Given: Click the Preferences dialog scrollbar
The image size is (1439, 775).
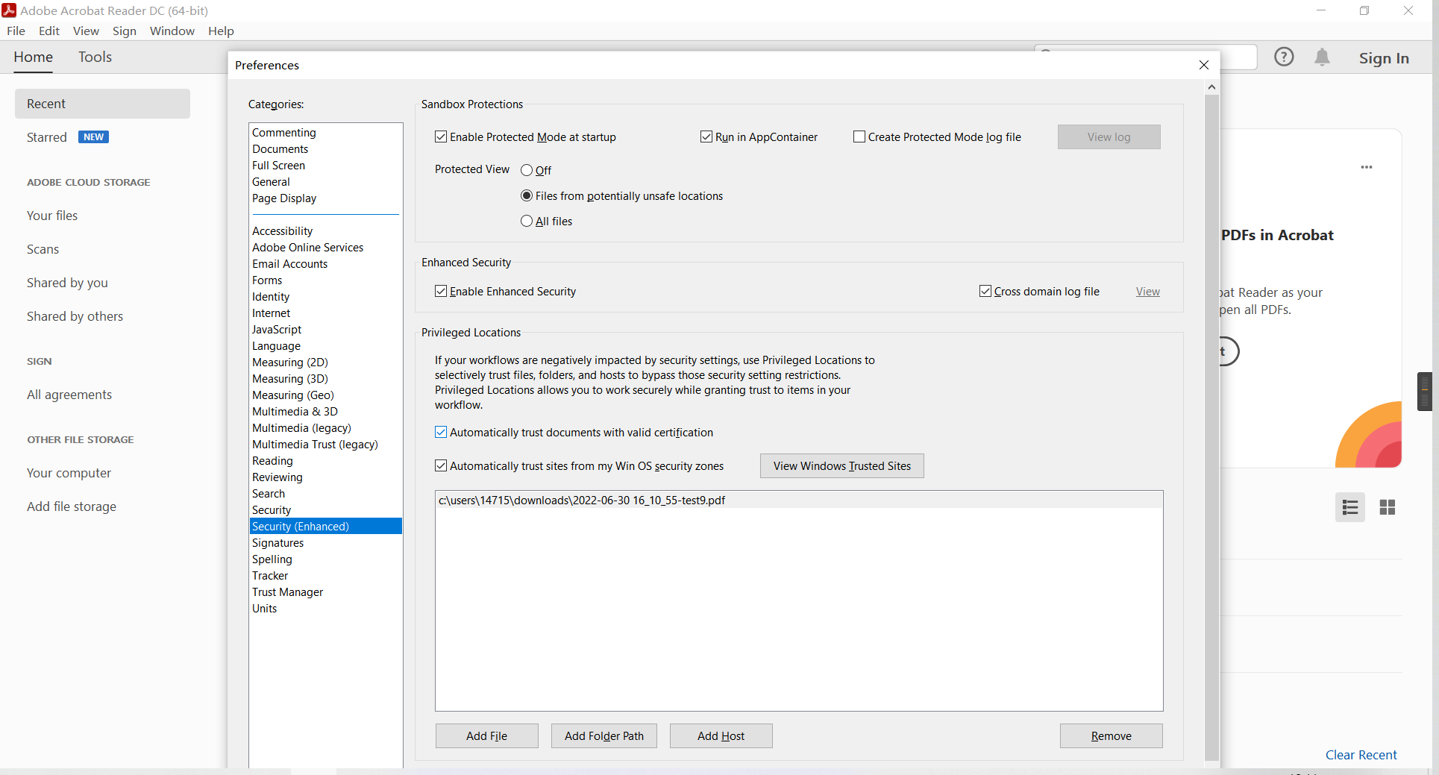Looking at the screenshot, I should pos(1211,418).
